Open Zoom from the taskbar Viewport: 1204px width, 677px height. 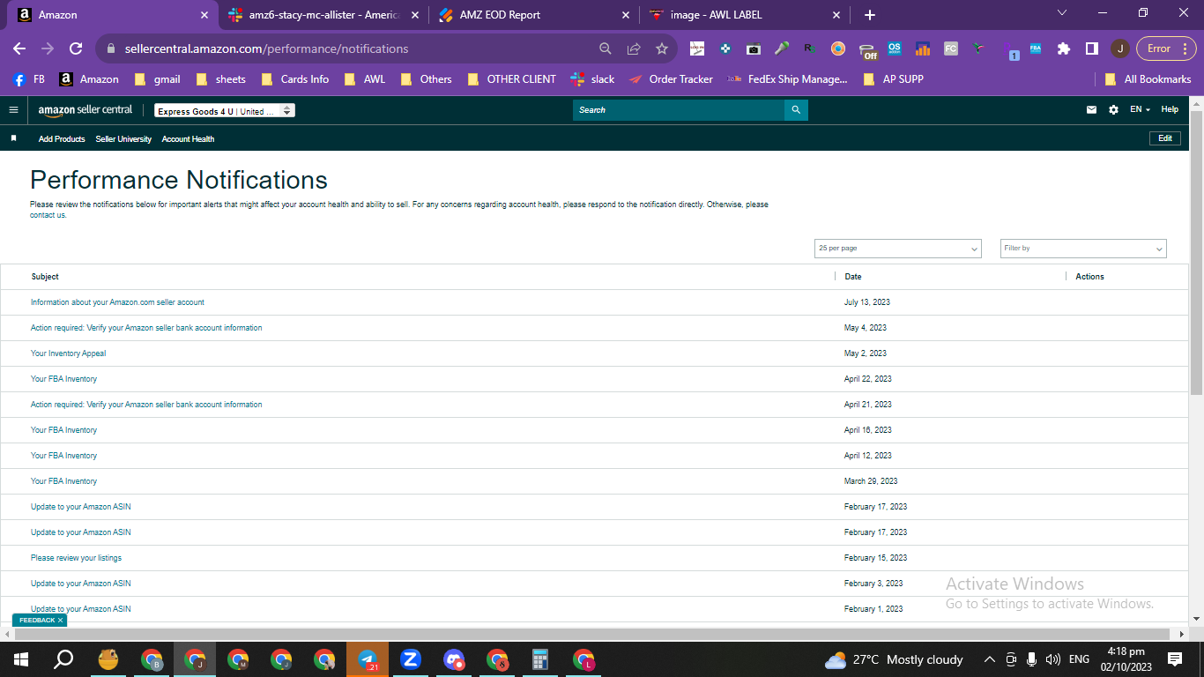click(x=410, y=659)
